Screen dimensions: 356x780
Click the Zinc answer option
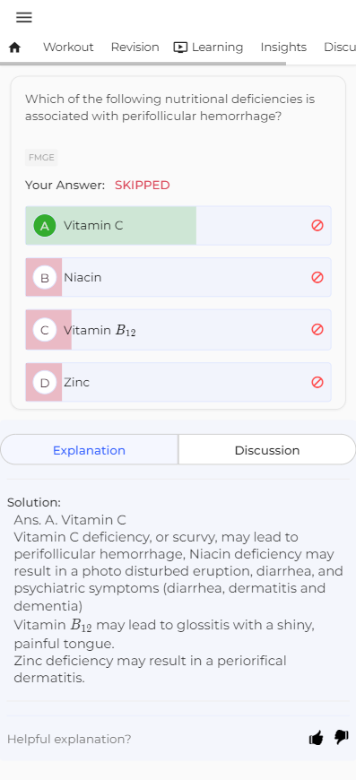178,382
